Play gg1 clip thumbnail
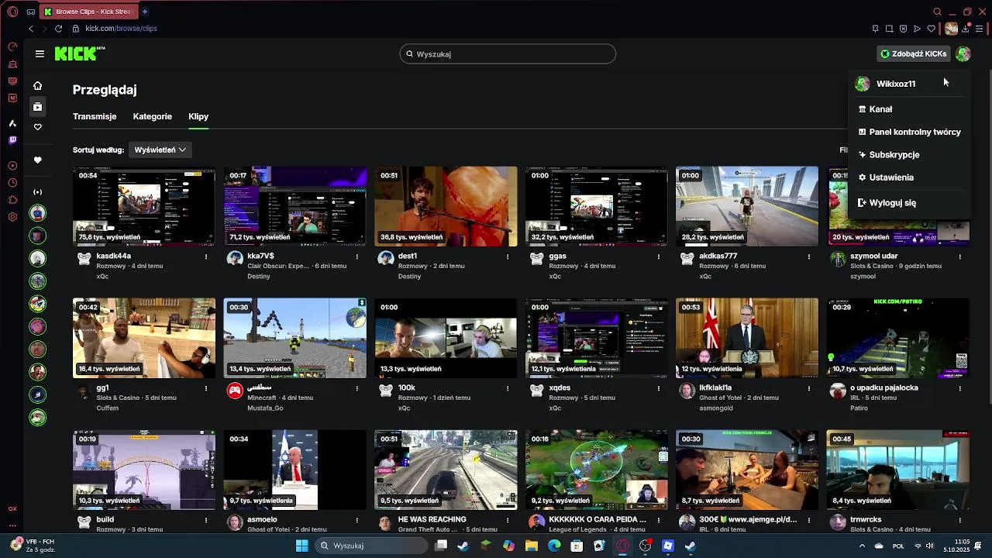 pyautogui.click(x=144, y=338)
